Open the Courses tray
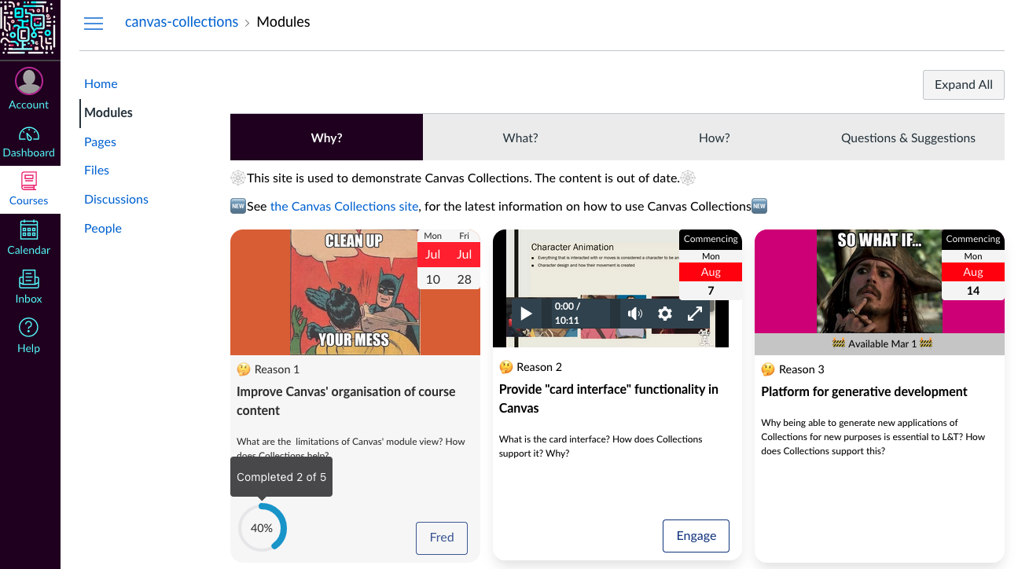Viewport: 1018px width, 569px height. [x=29, y=189]
